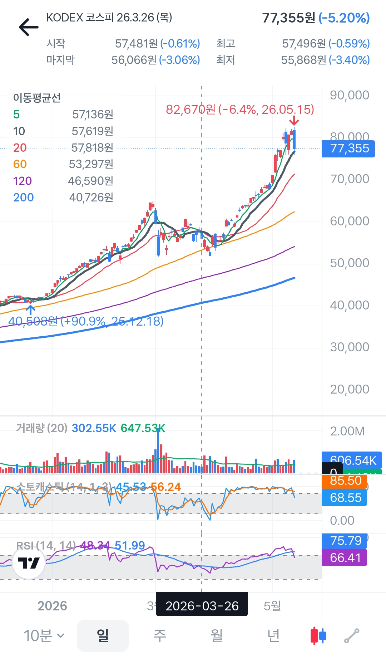Click the 68.55 stochastic value tag
This screenshot has height=668, width=386.
pos(345,497)
